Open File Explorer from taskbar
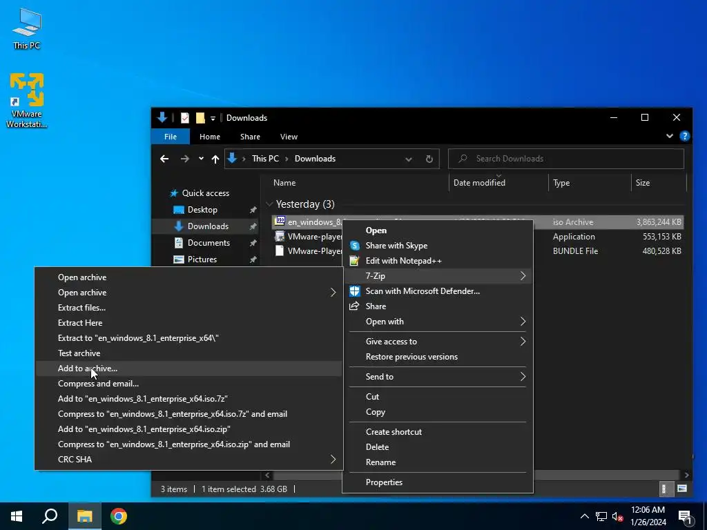The height and width of the screenshot is (530, 707). coord(84,516)
